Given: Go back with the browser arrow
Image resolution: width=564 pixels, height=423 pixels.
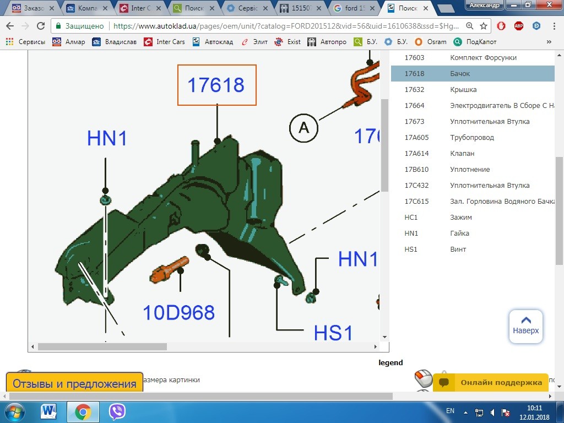Looking at the screenshot, I should 10,26.
